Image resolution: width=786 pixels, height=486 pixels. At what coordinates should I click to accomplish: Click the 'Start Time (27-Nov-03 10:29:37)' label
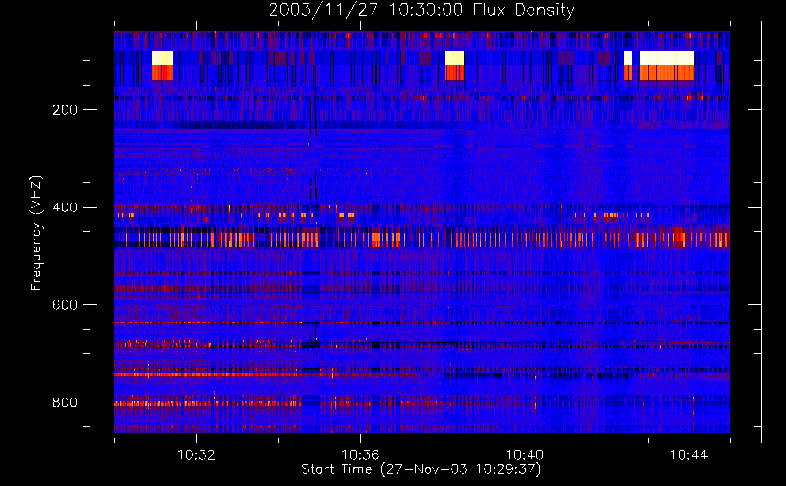coord(421,469)
